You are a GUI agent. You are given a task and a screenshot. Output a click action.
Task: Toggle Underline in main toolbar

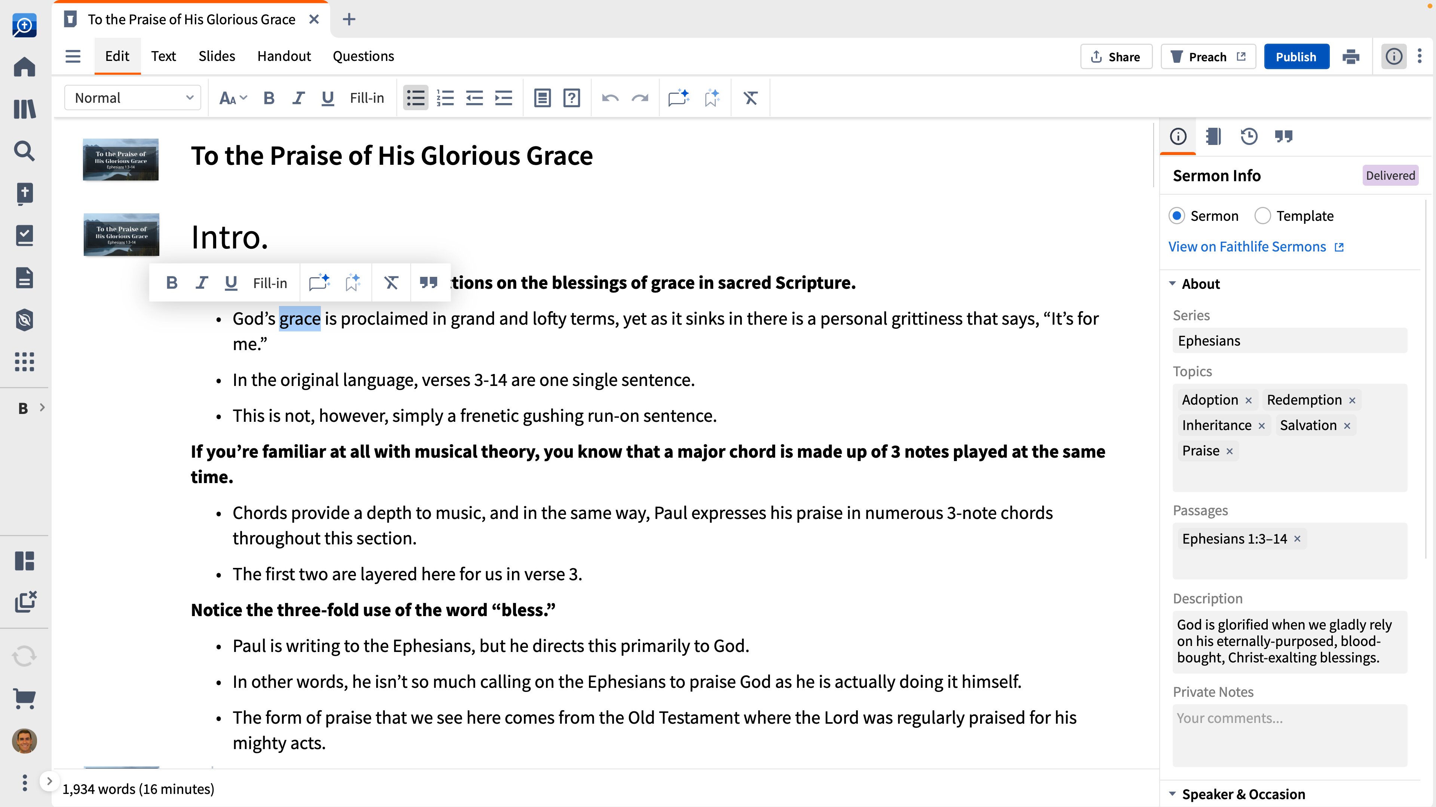tap(328, 98)
